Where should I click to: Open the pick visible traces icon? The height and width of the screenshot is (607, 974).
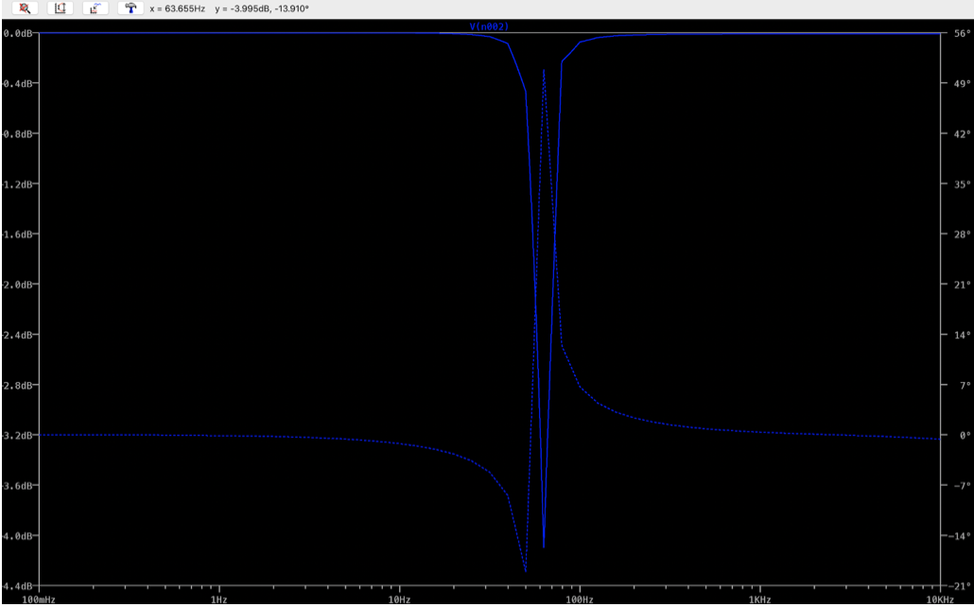coord(96,9)
